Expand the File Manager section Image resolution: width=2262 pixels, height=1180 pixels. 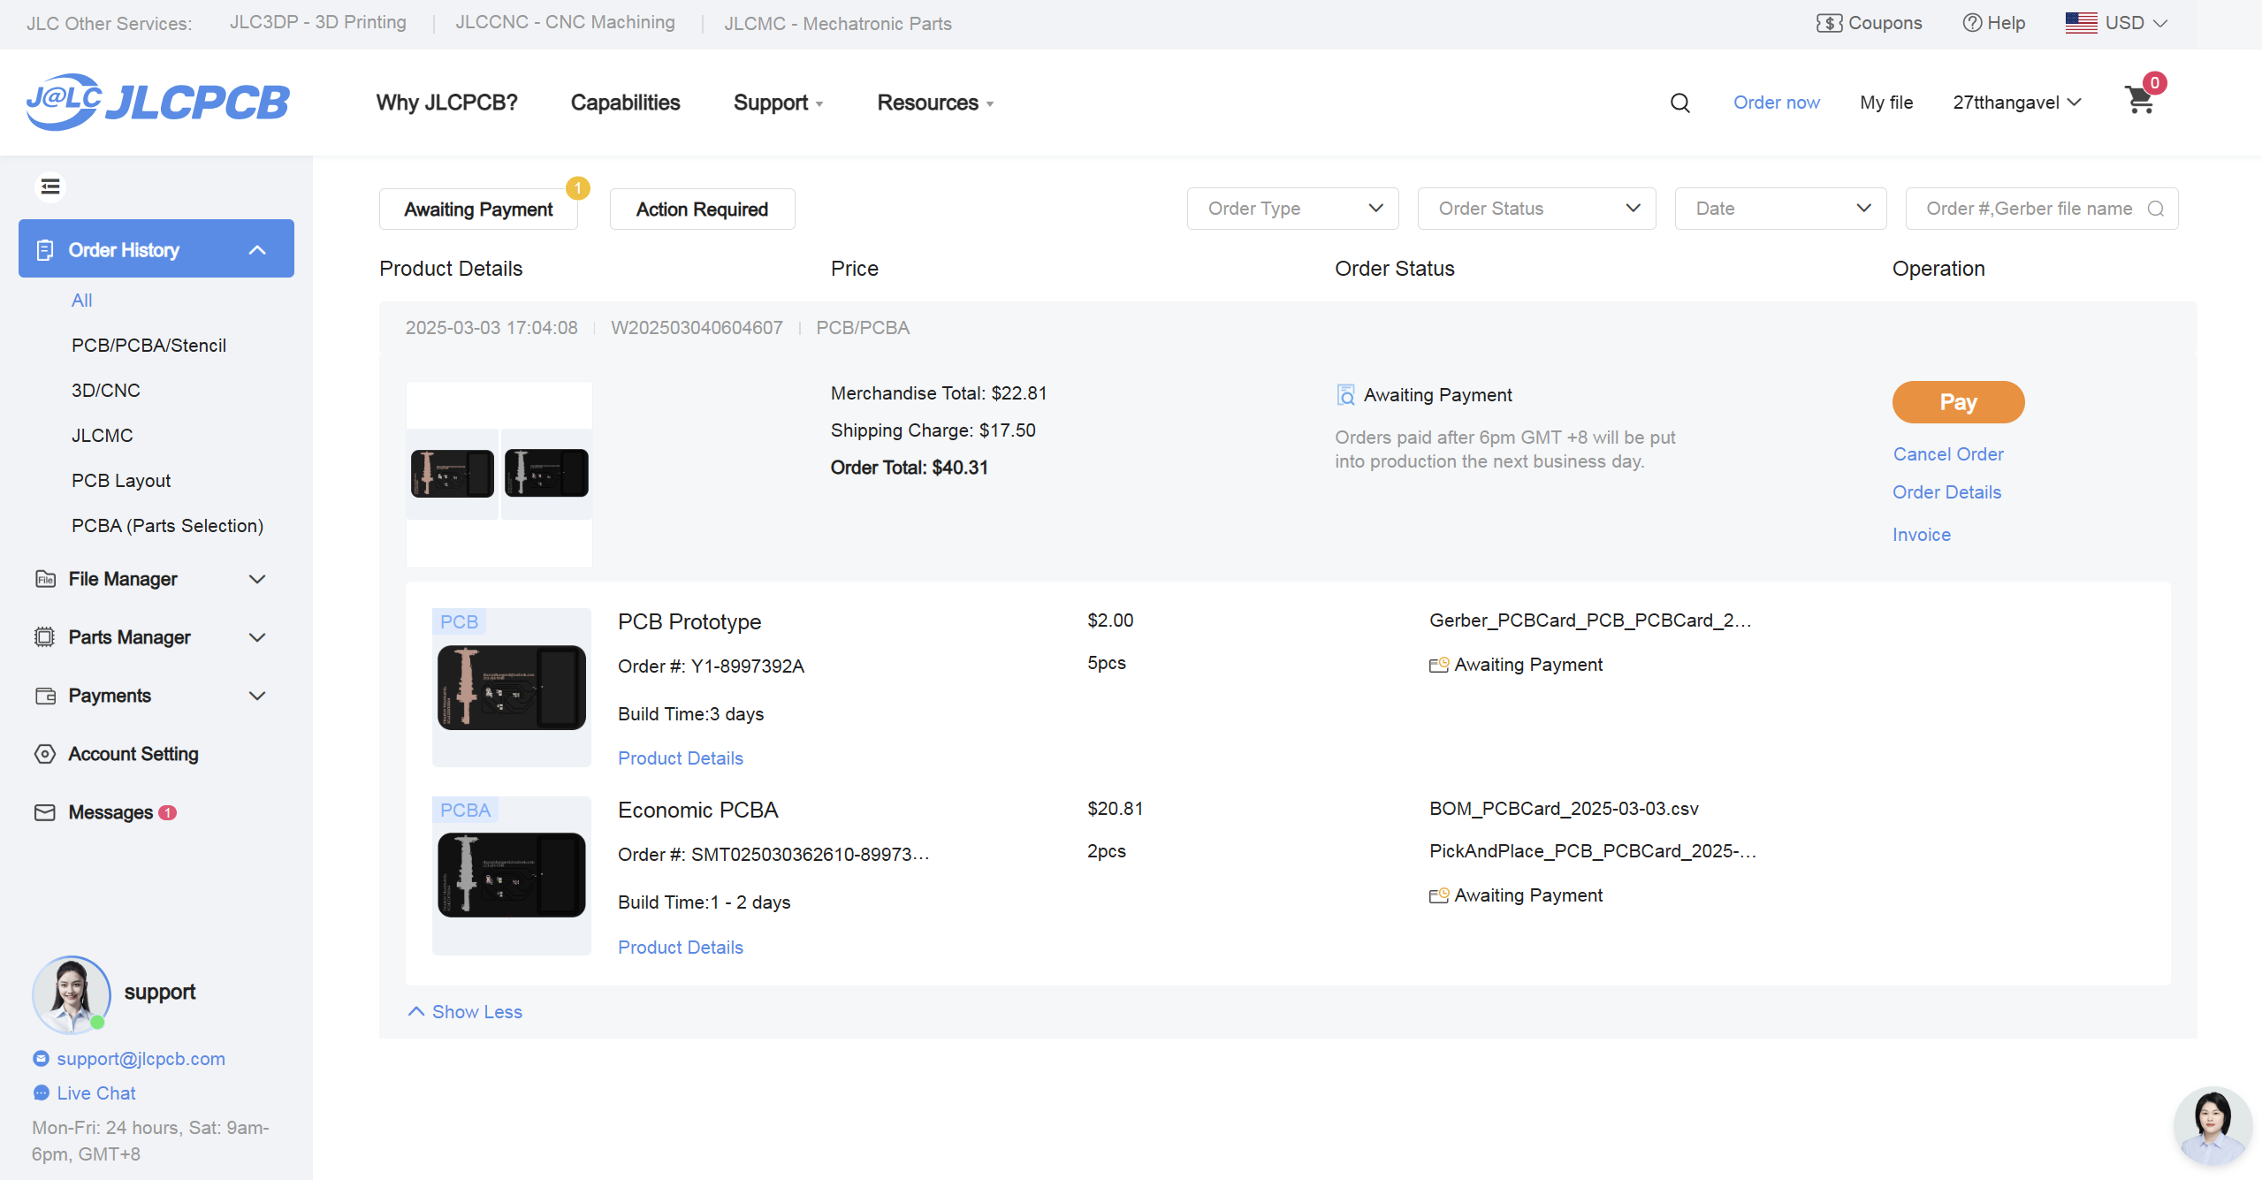click(x=257, y=579)
